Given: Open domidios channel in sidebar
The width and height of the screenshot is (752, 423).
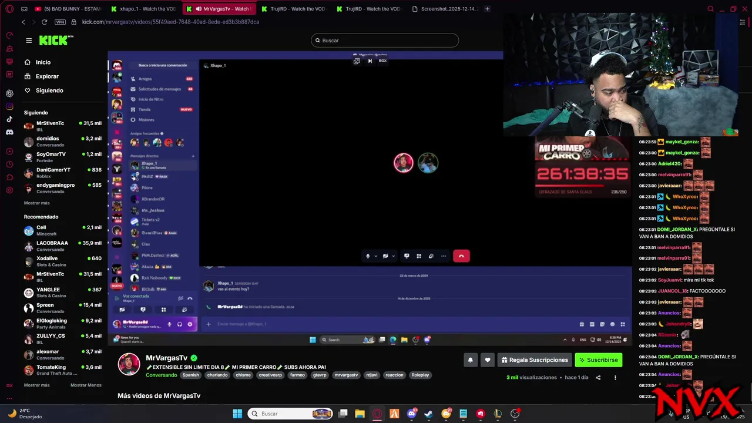Looking at the screenshot, I should coord(62,142).
